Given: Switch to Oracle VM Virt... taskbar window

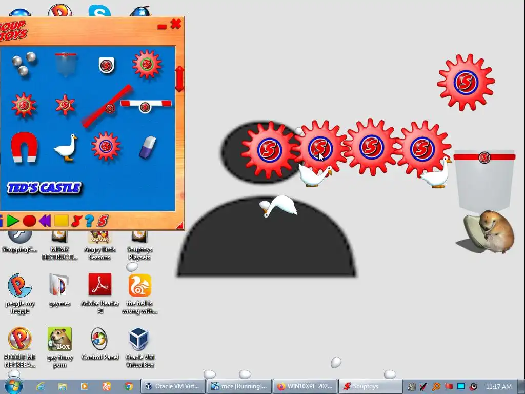Looking at the screenshot, I should 172,386.
